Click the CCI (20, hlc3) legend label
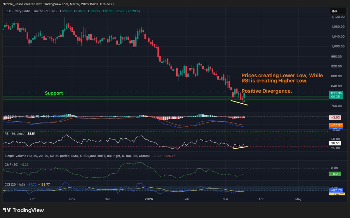The height and width of the screenshot is (218, 350). (15, 184)
